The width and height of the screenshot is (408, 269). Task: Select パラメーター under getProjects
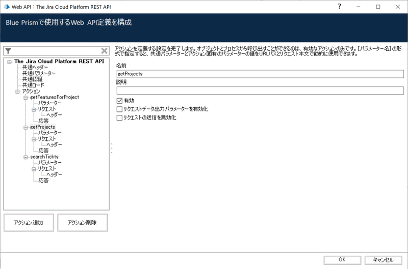click(x=49, y=133)
